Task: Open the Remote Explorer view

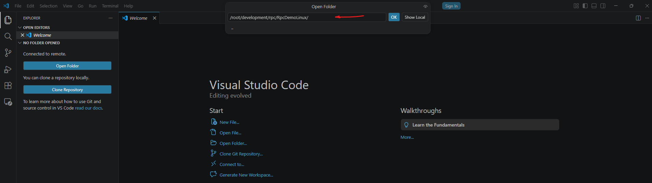Action: point(8,102)
